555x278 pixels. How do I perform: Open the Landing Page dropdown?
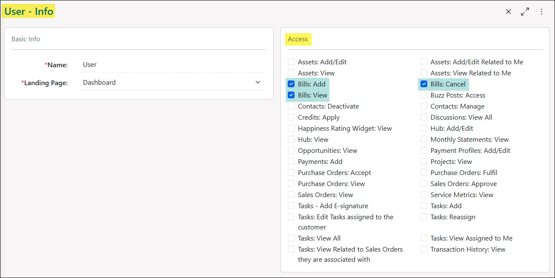[257, 82]
